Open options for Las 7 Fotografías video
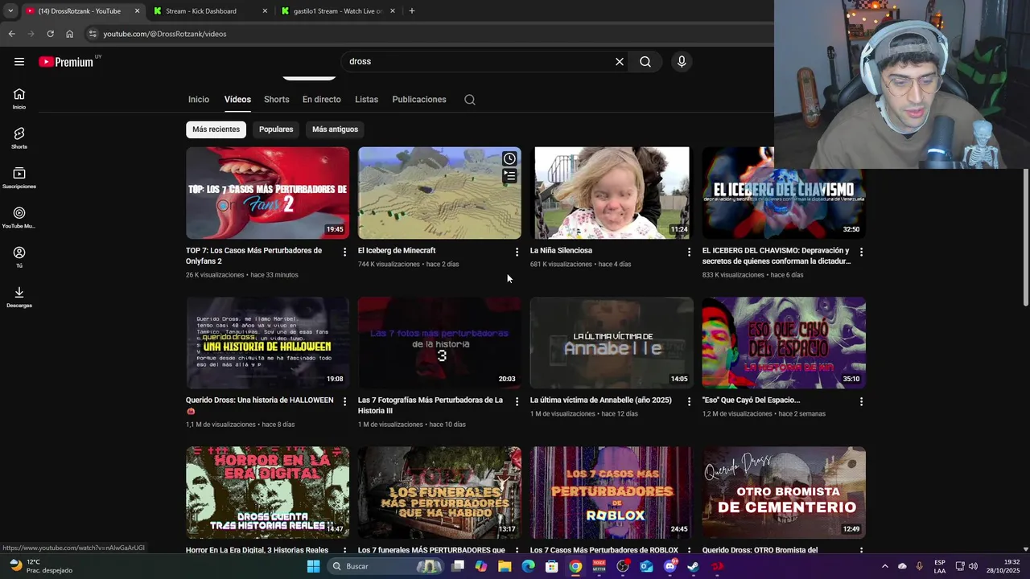Image resolution: width=1030 pixels, height=579 pixels. (517, 401)
